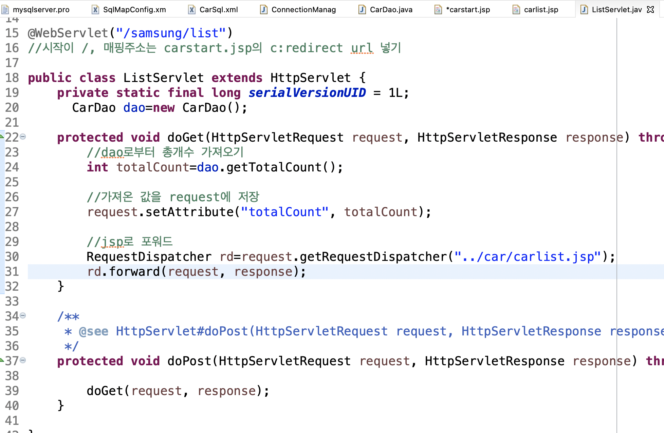664x433 pixels.
Task: Click the mysqlserver.pro file icon
Action: [x=5, y=9]
